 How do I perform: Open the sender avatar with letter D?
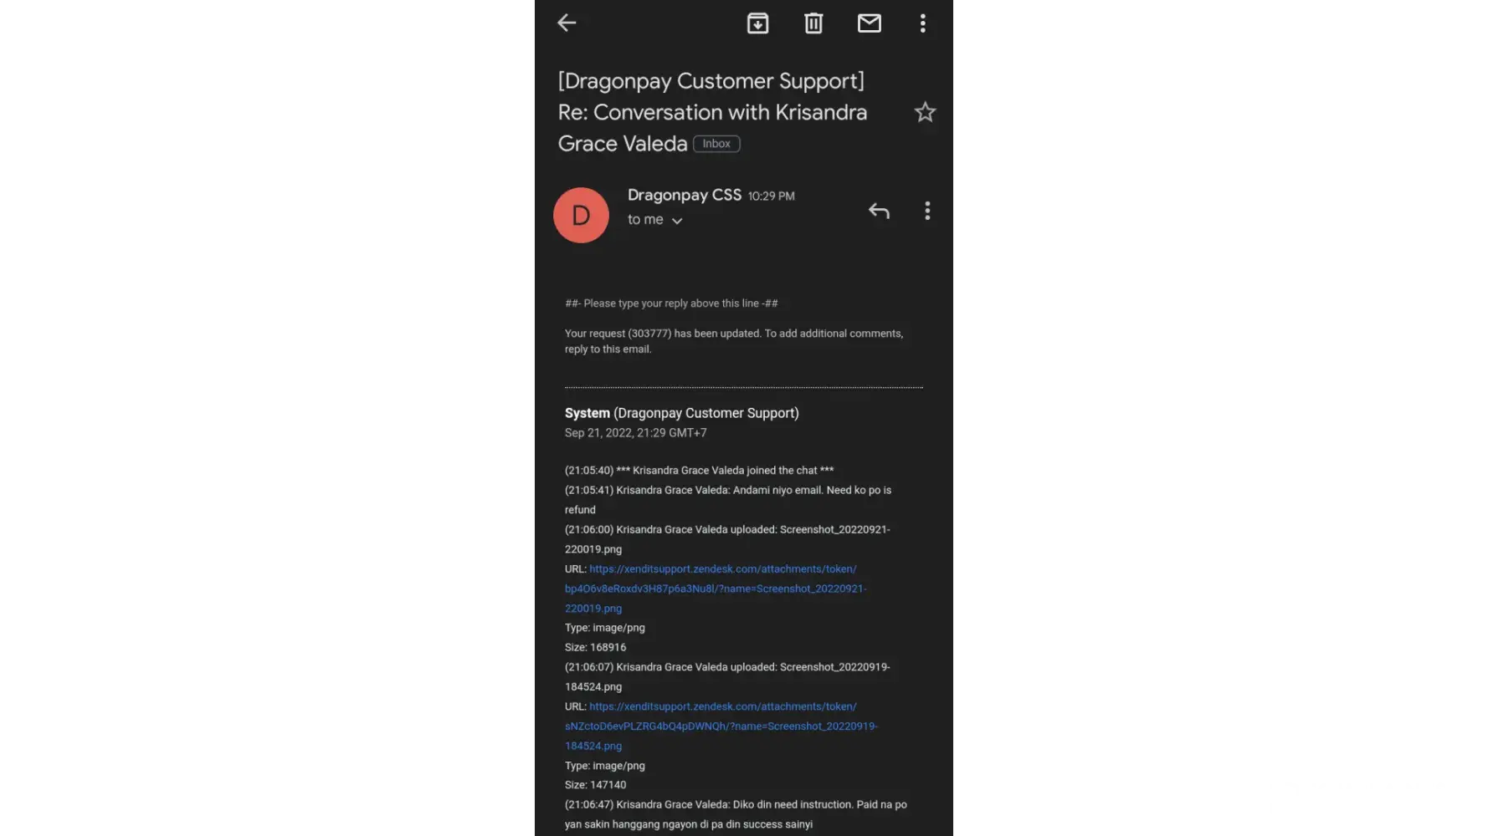coord(581,215)
